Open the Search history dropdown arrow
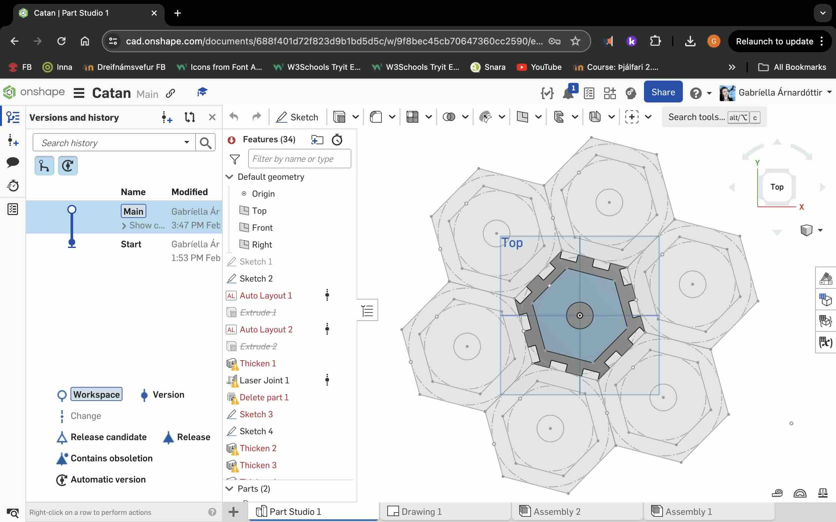Image resolution: width=836 pixels, height=522 pixels. 186,142
